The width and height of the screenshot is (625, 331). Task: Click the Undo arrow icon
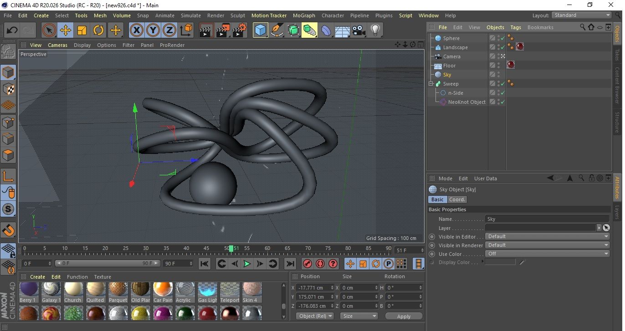click(x=12, y=31)
